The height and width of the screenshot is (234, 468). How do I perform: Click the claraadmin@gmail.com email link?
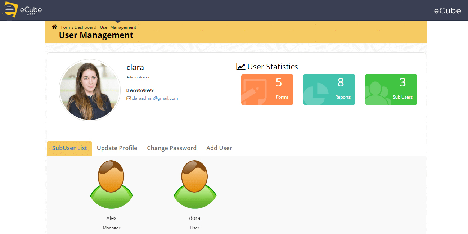coord(156,98)
